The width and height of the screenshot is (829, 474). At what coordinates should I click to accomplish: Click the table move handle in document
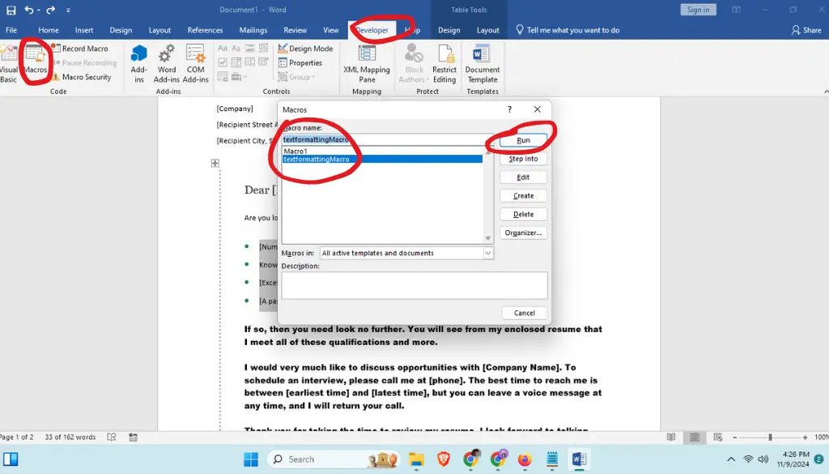(215, 163)
